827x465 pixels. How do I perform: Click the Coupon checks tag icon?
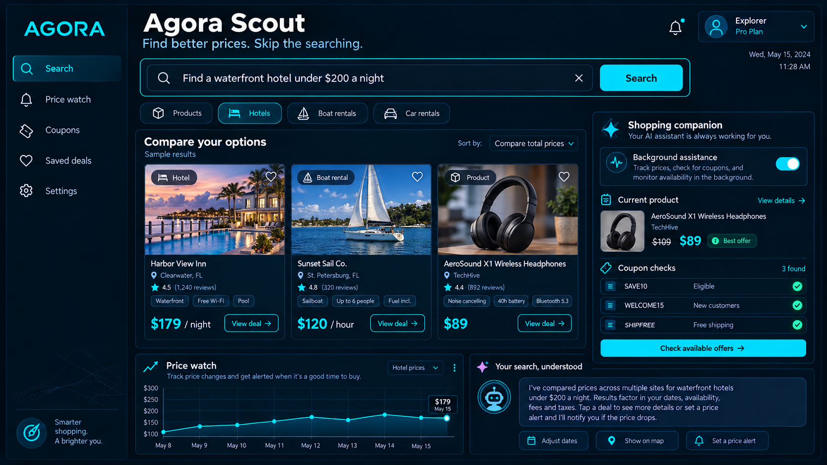point(606,268)
